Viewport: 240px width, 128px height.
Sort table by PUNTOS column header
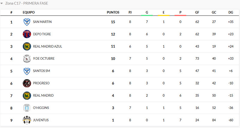113,13
